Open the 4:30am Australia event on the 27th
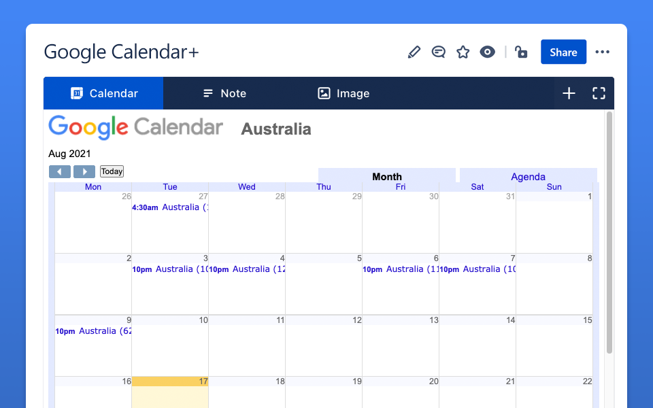Screen dimensions: 653x408 (170, 207)
